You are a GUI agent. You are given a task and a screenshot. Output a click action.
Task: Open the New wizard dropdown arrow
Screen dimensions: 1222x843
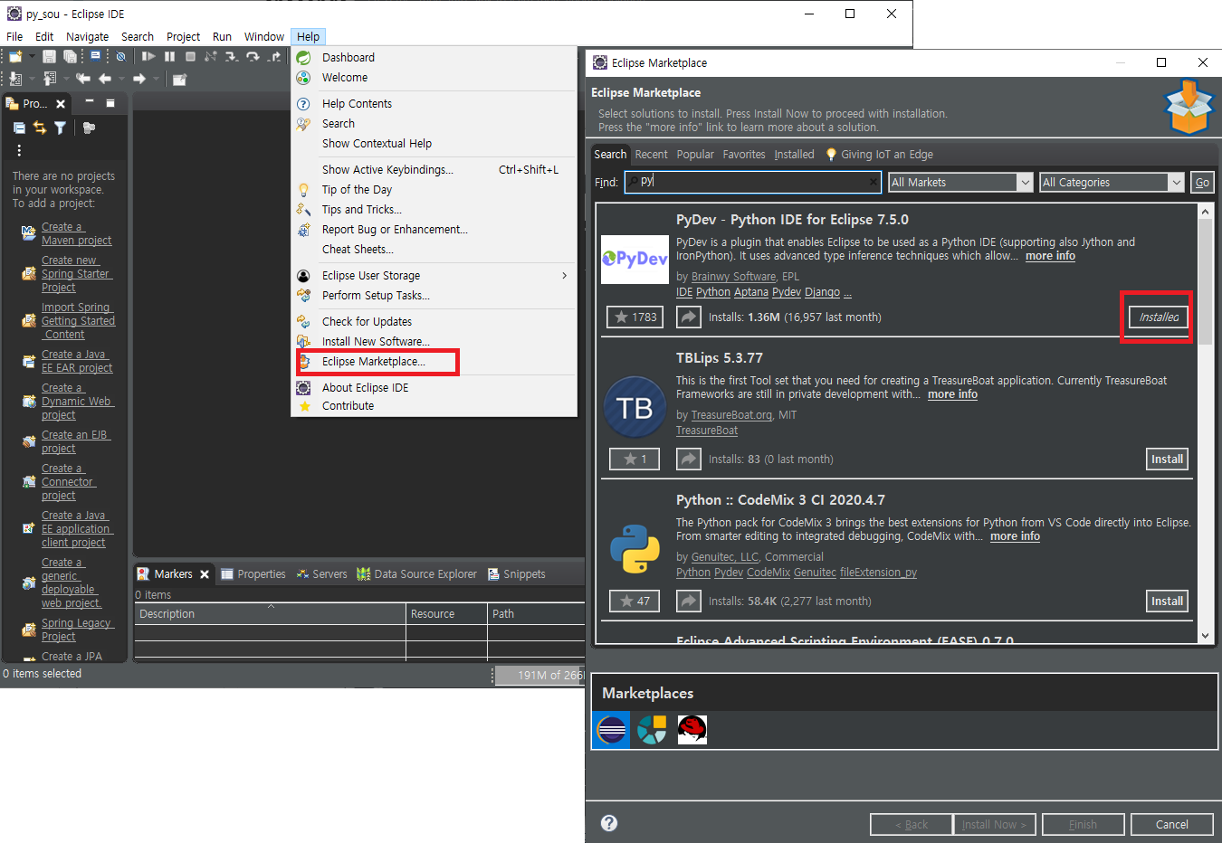[32, 56]
